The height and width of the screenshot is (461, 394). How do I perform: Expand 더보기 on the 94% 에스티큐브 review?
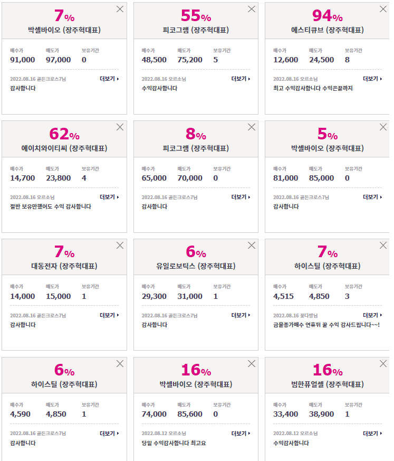[x=372, y=79]
